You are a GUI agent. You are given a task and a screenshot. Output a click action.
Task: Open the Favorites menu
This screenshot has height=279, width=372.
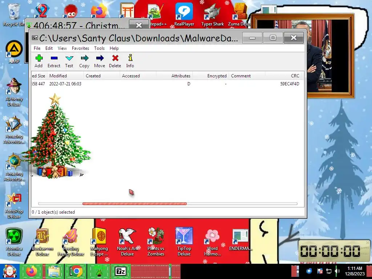coord(80,48)
